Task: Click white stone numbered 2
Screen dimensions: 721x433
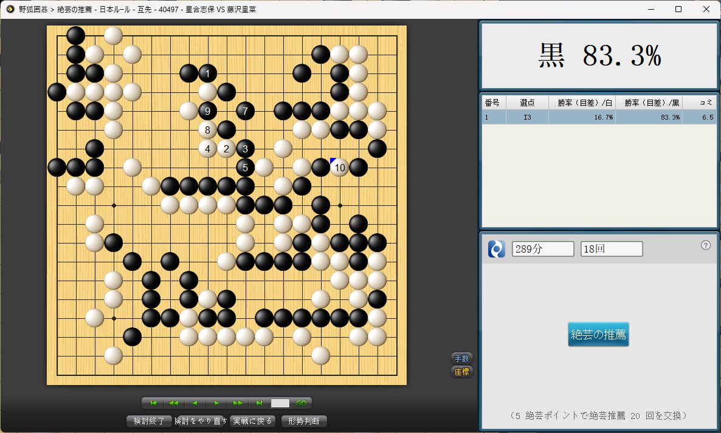Action: coord(226,149)
